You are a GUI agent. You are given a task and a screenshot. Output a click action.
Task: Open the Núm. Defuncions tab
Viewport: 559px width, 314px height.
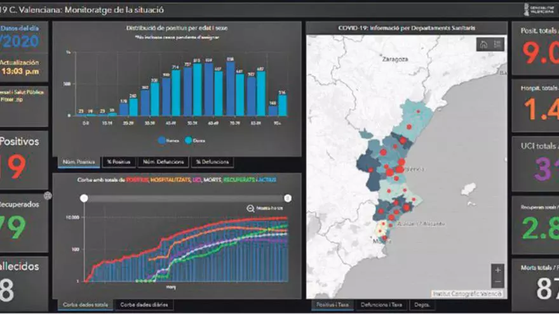point(163,162)
